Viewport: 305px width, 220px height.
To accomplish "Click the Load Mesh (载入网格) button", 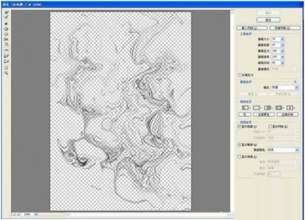I will click(252, 28).
